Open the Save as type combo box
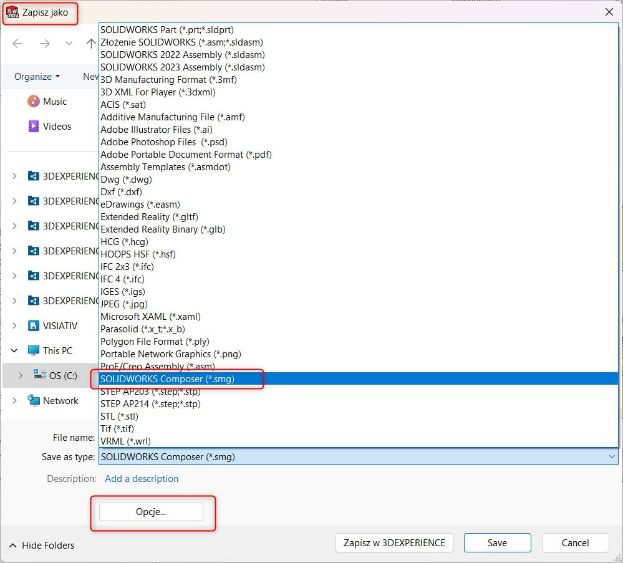 point(359,457)
